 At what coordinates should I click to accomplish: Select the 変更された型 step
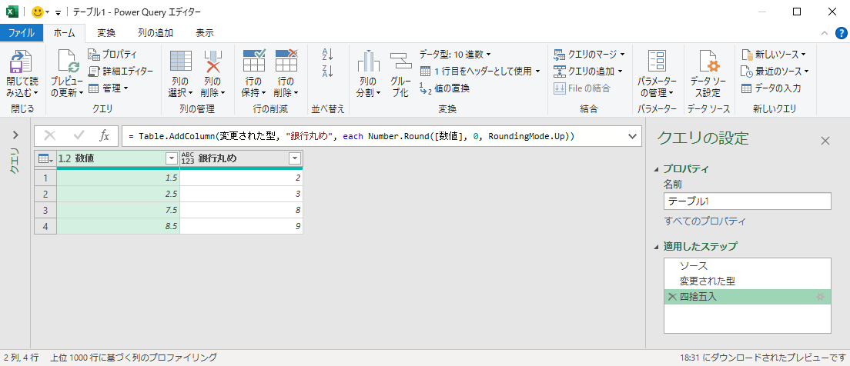pos(747,281)
